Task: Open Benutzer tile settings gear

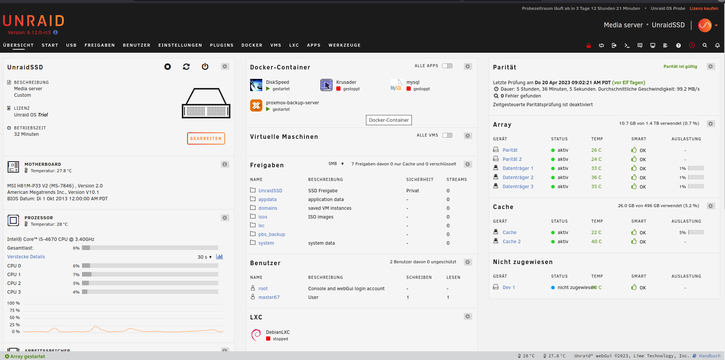Action: pos(468,262)
